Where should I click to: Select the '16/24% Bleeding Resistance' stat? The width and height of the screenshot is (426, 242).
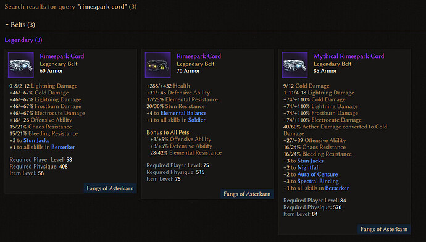click(317, 154)
